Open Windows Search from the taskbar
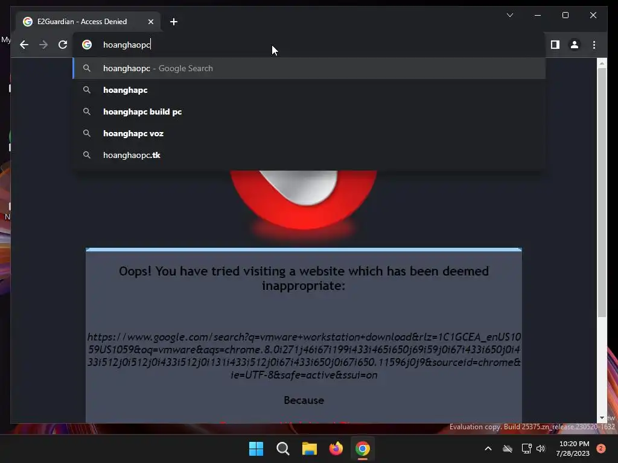The width and height of the screenshot is (618, 463). click(282, 449)
